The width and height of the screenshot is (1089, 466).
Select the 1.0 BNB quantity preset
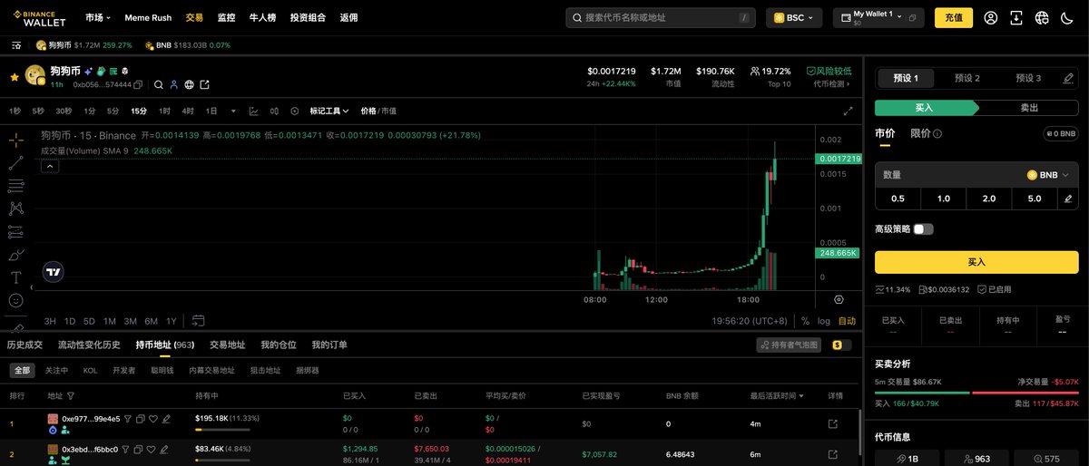(943, 199)
